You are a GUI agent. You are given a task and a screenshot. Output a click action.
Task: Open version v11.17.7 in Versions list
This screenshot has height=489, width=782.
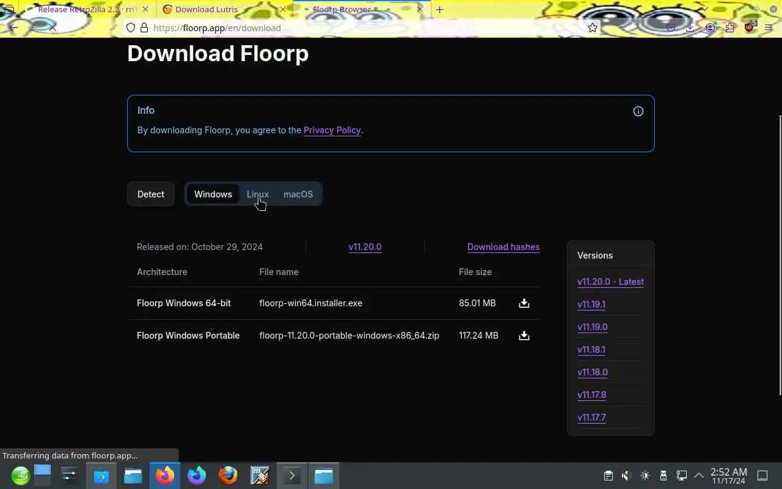tap(591, 417)
